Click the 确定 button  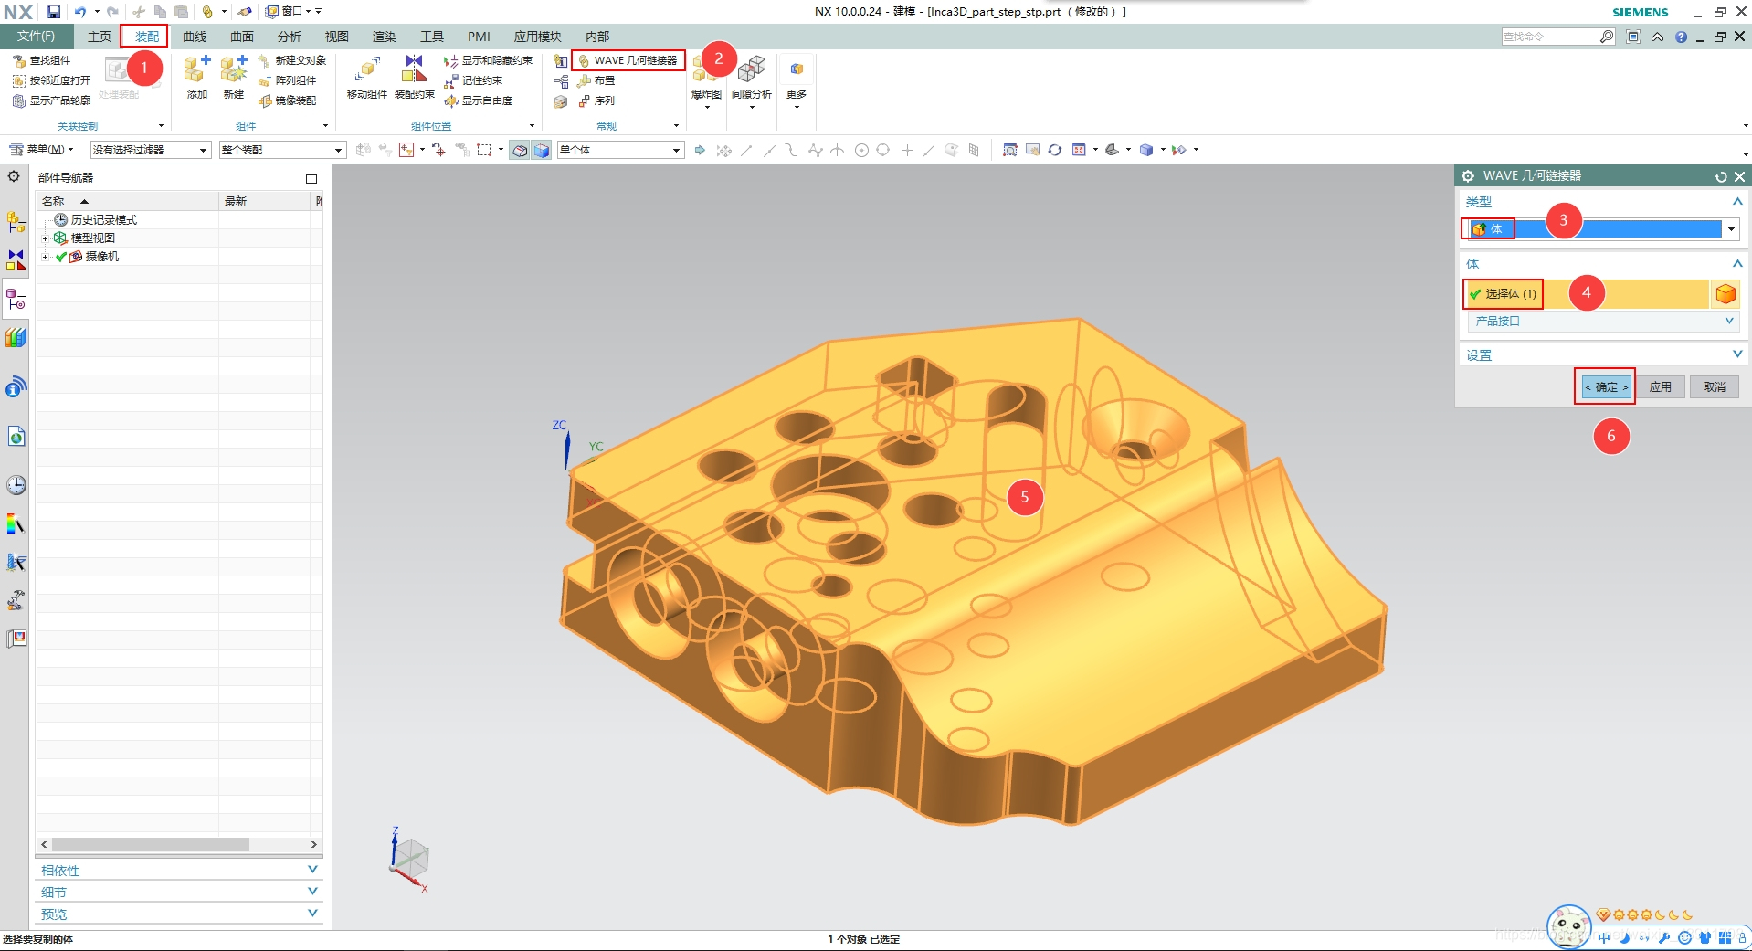pos(1606,387)
